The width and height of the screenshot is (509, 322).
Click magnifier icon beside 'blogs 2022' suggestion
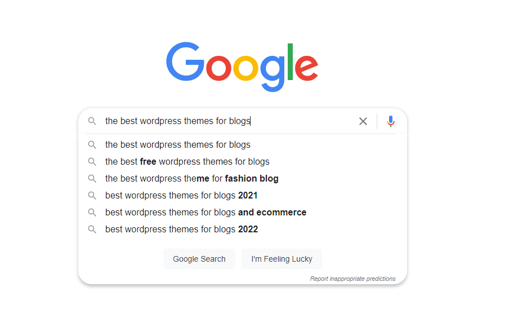[x=92, y=230]
